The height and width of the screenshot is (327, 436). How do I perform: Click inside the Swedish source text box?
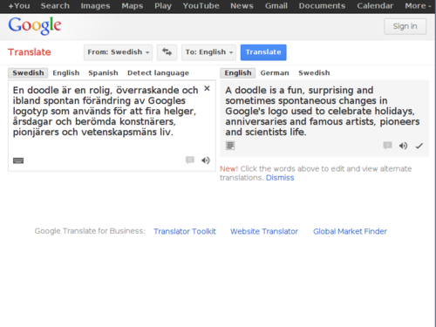(x=112, y=126)
